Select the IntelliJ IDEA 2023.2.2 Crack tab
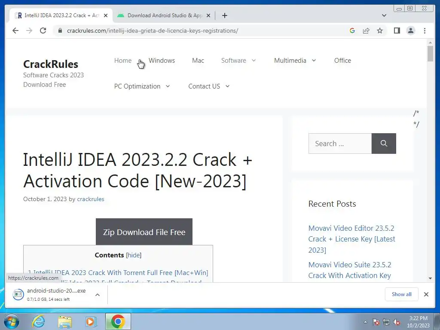440x330 pixels. pyautogui.click(x=61, y=15)
